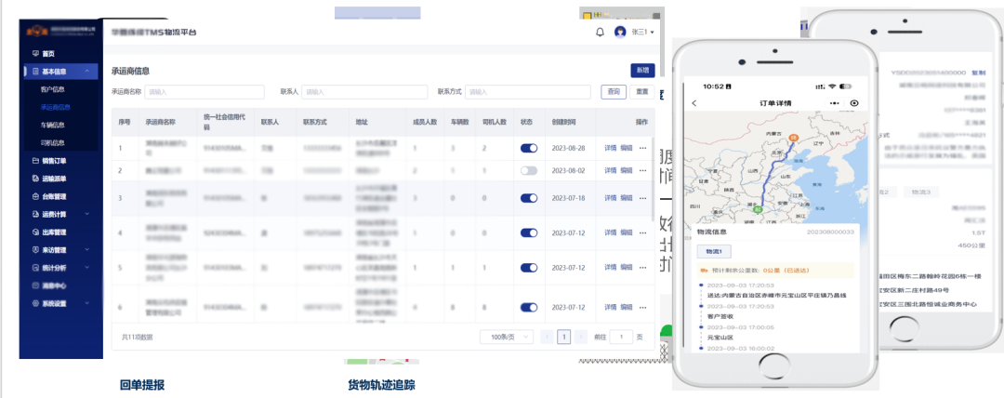This screenshot has width=1004, height=398.
Task: Open 详情 for the 2023-08-28 row
Action: click(611, 148)
